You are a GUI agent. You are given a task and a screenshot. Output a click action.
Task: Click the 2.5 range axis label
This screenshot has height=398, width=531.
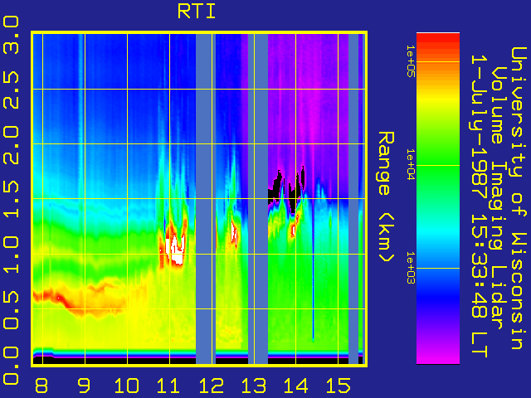tap(11, 90)
